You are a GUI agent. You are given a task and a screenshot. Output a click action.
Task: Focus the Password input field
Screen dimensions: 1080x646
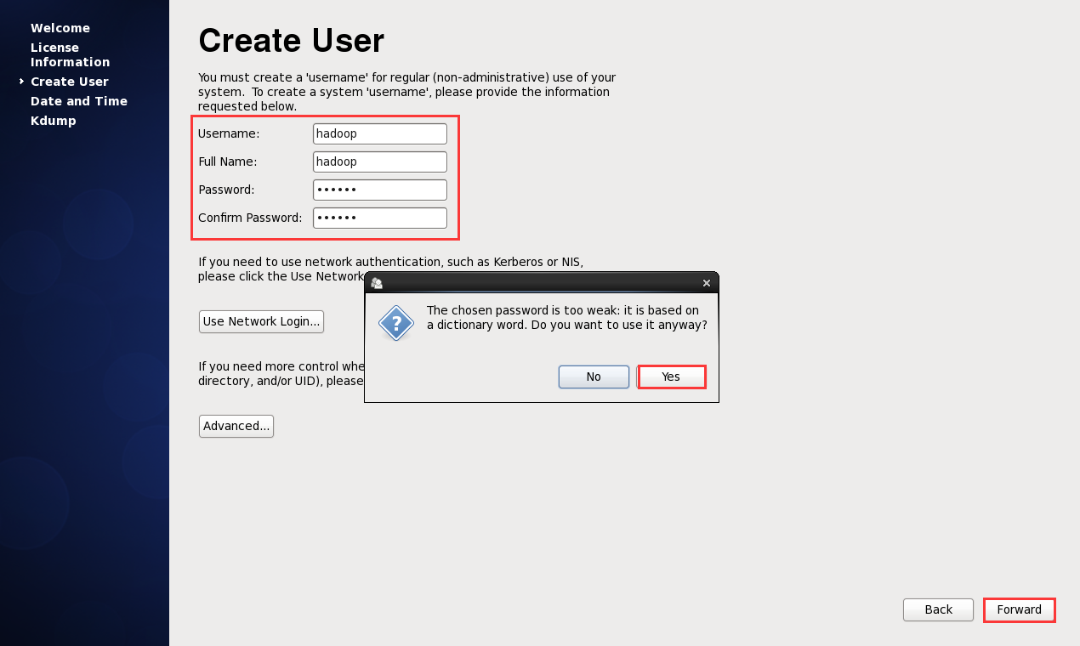(380, 190)
